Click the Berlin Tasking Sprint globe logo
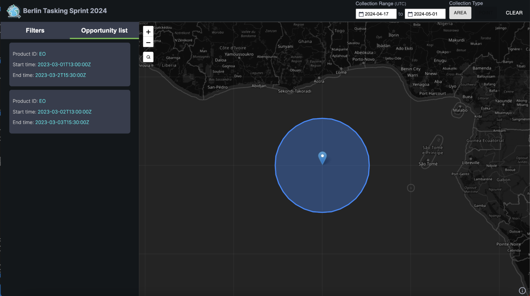530x296 pixels. click(x=14, y=11)
